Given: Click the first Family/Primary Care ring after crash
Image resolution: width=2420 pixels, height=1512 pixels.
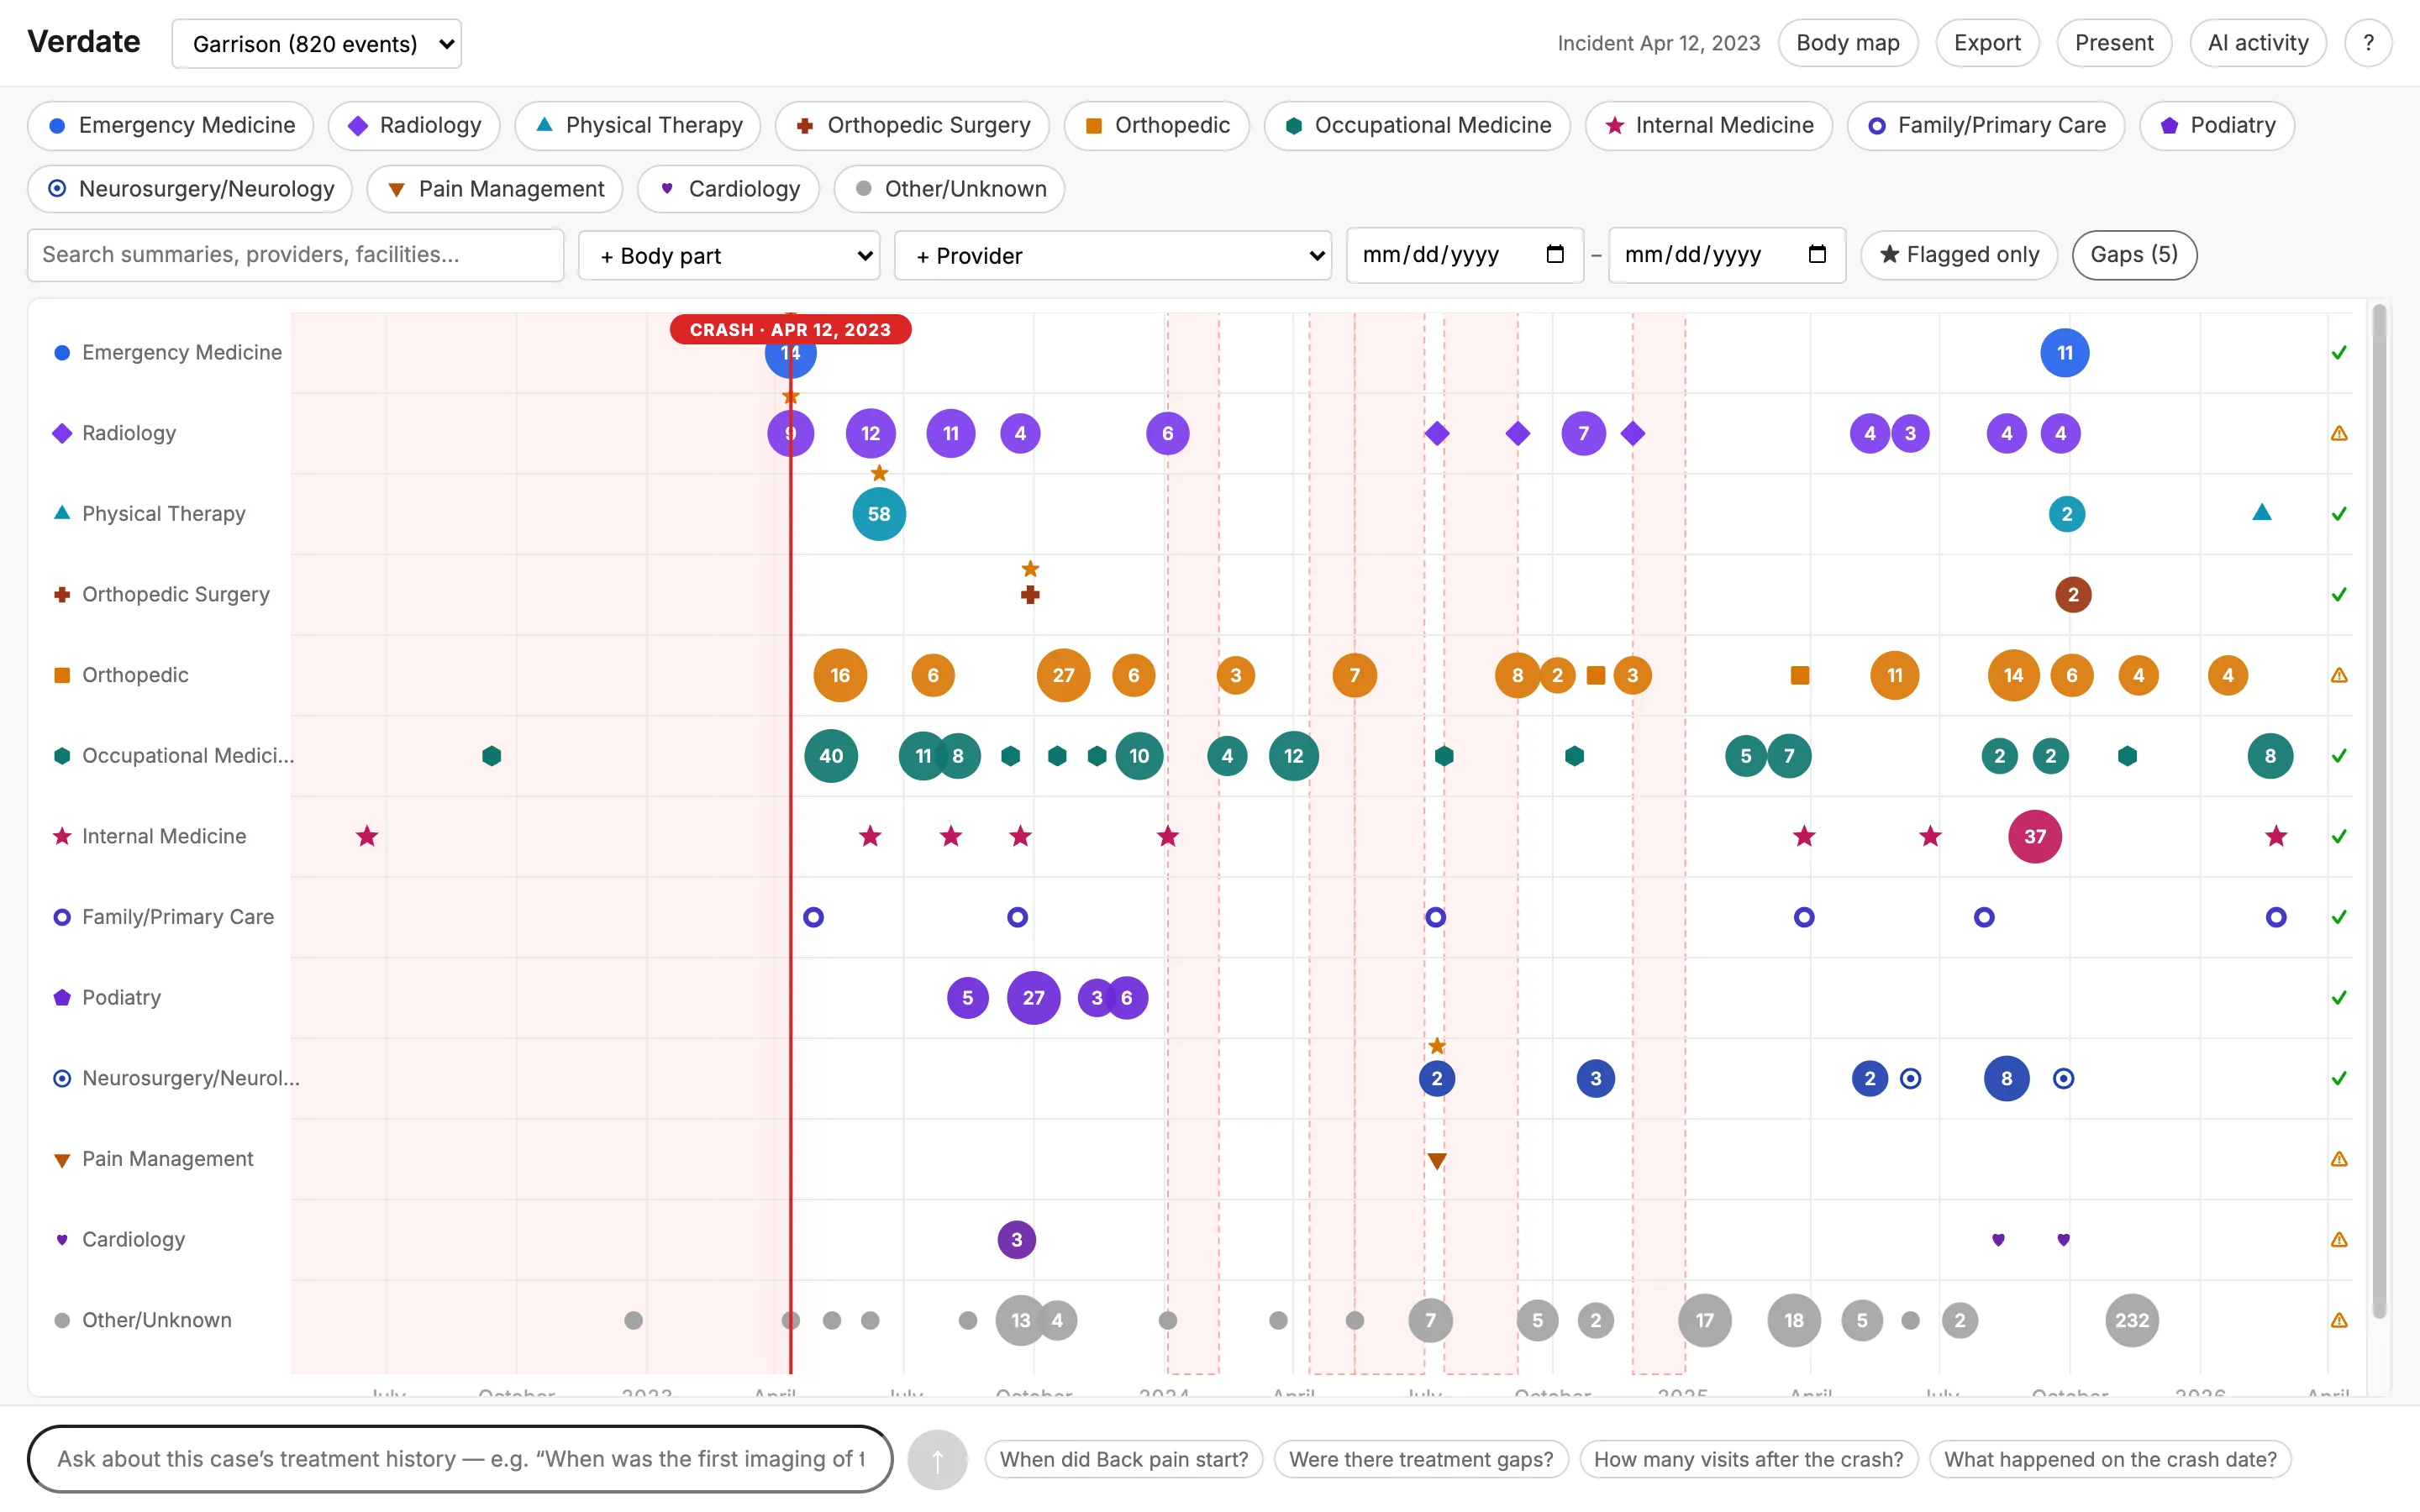Looking at the screenshot, I should coord(813,917).
